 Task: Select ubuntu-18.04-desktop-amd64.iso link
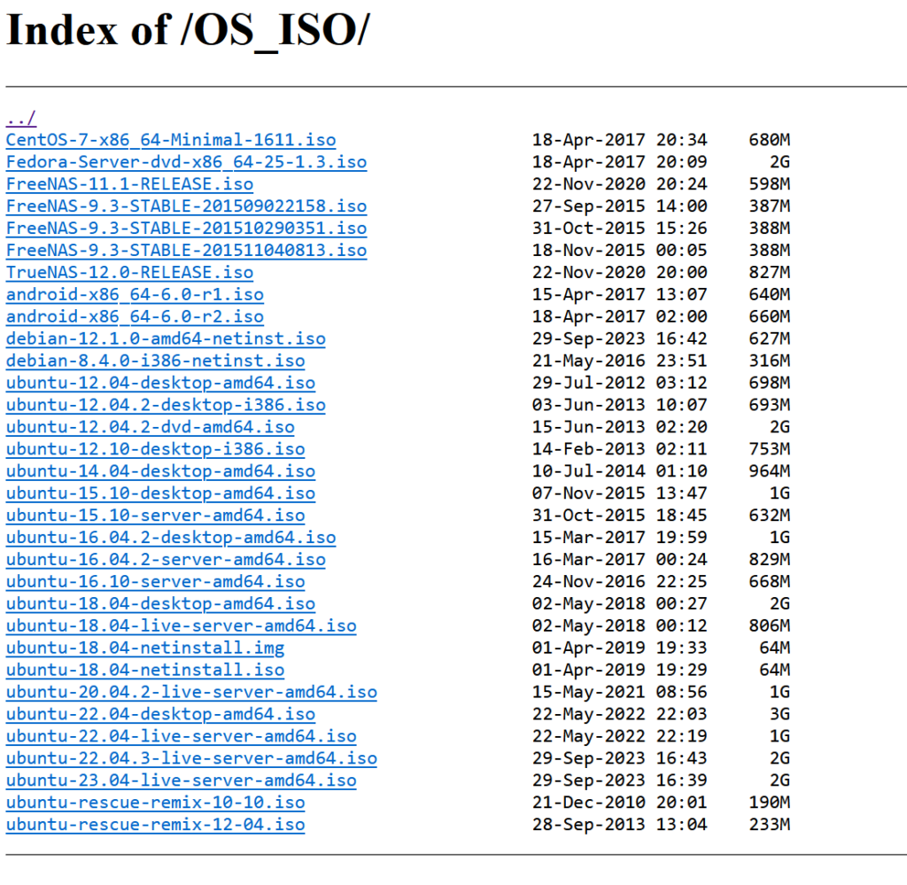point(160,604)
